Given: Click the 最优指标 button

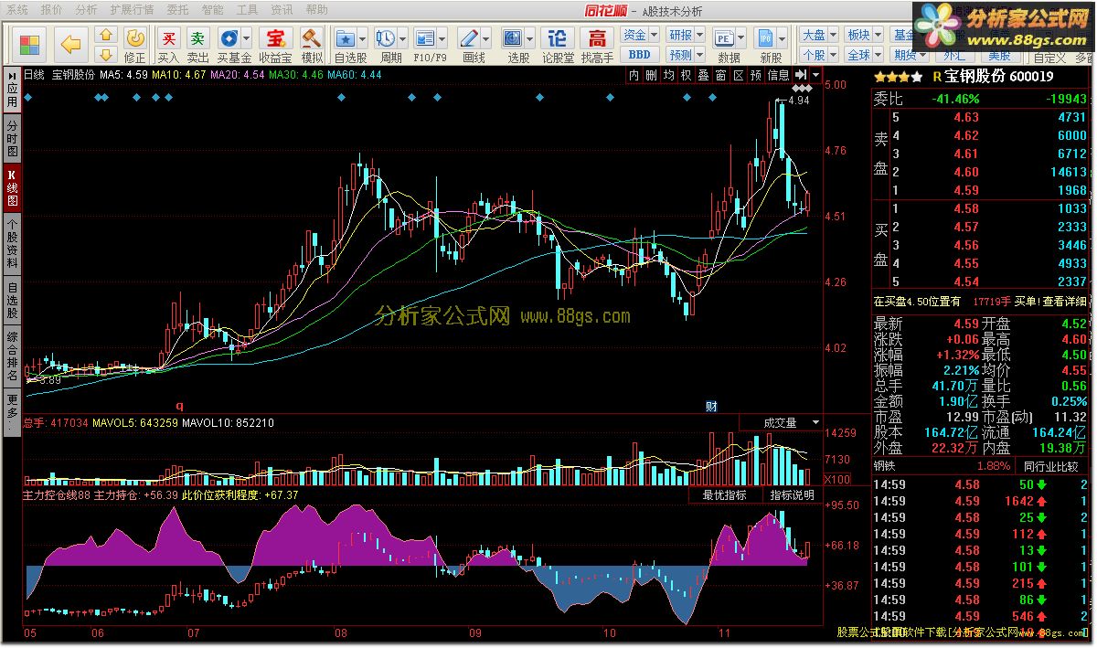Looking at the screenshot, I should coord(724,495).
